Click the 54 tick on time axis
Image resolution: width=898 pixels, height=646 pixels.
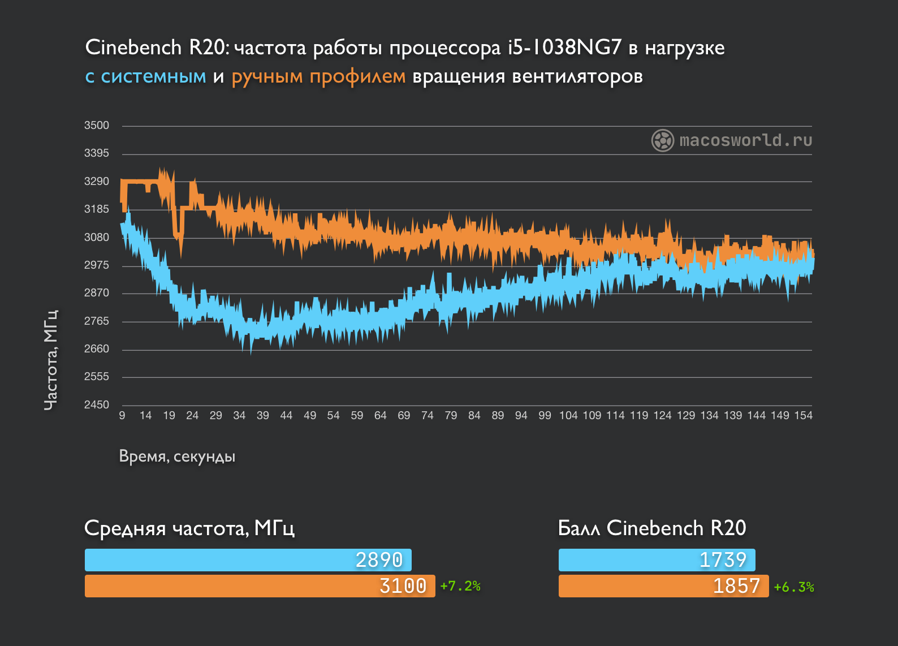[x=334, y=416]
